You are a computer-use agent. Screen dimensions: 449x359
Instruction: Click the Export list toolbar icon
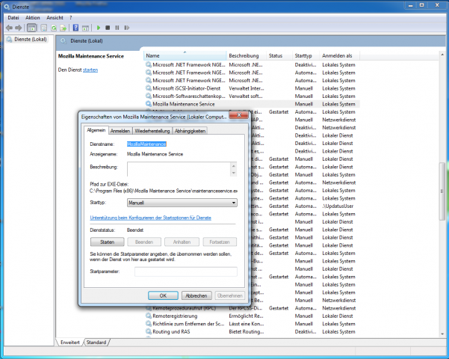(x=63, y=28)
